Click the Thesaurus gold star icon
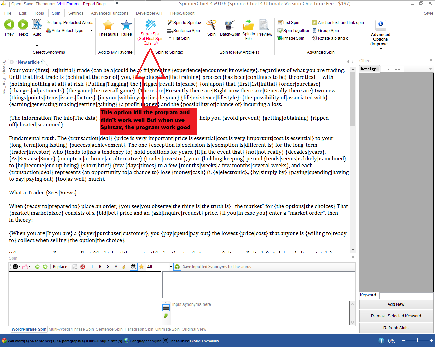This screenshot has width=435, height=348. [x=108, y=25]
